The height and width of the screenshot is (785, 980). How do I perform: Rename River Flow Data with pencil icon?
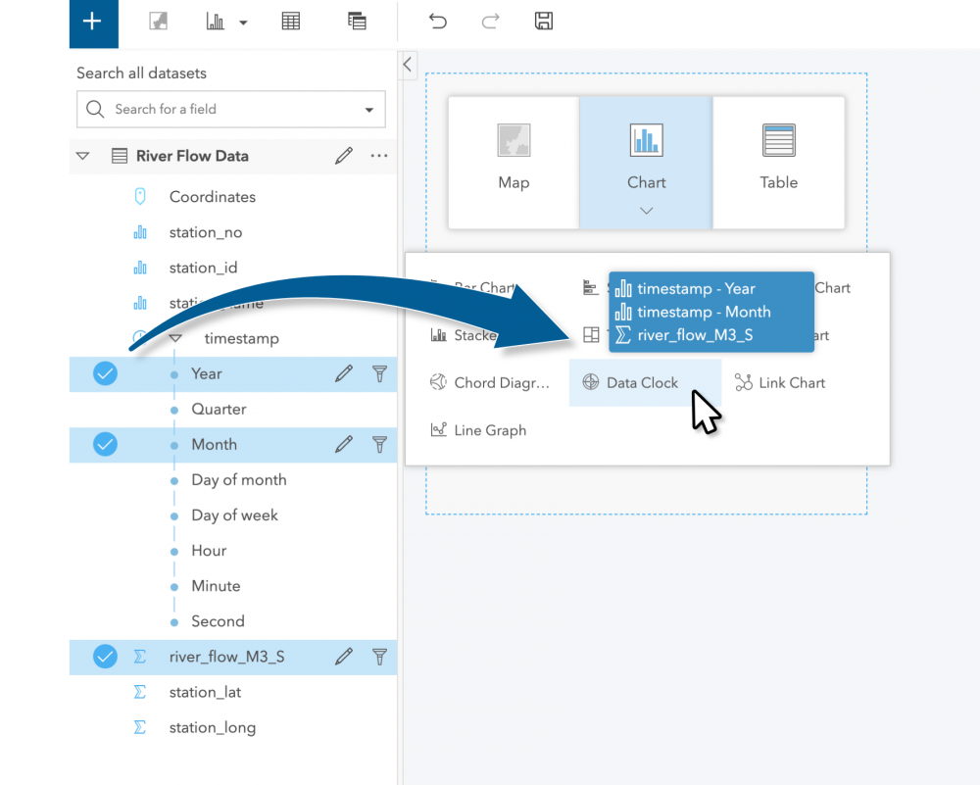pyautogui.click(x=344, y=156)
